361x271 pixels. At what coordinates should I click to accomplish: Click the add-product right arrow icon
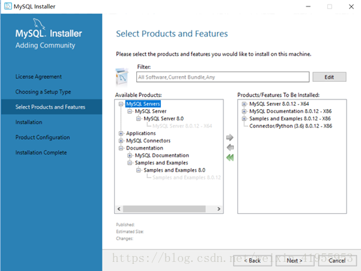[x=229, y=137]
